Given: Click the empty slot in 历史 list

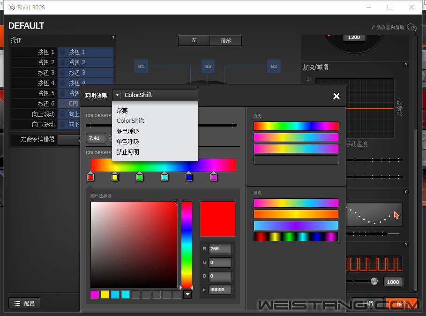Looking at the screenshot, I should (x=296, y=160).
